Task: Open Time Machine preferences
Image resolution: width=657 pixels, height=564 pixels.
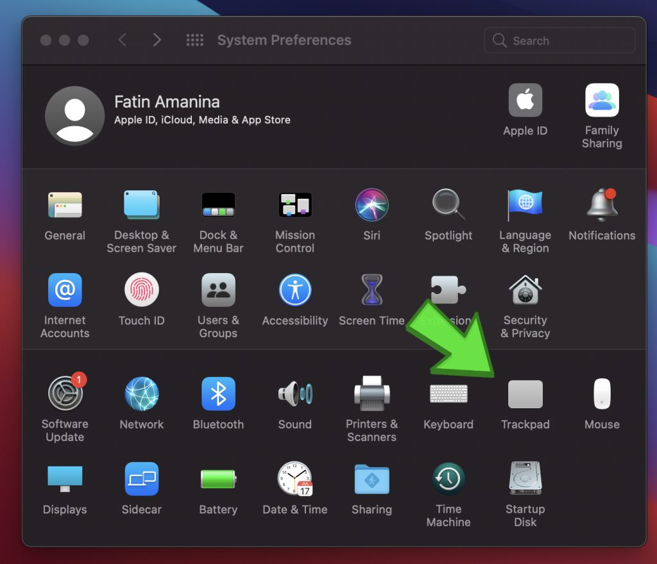Action: 448,479
